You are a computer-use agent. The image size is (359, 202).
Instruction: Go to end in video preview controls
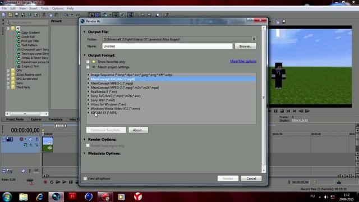click(294, 111)
